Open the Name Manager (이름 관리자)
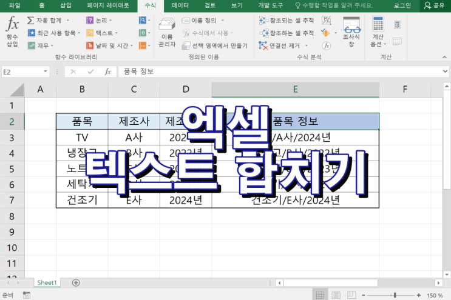This screenshot has height=300, width=451. click(167, 32)
